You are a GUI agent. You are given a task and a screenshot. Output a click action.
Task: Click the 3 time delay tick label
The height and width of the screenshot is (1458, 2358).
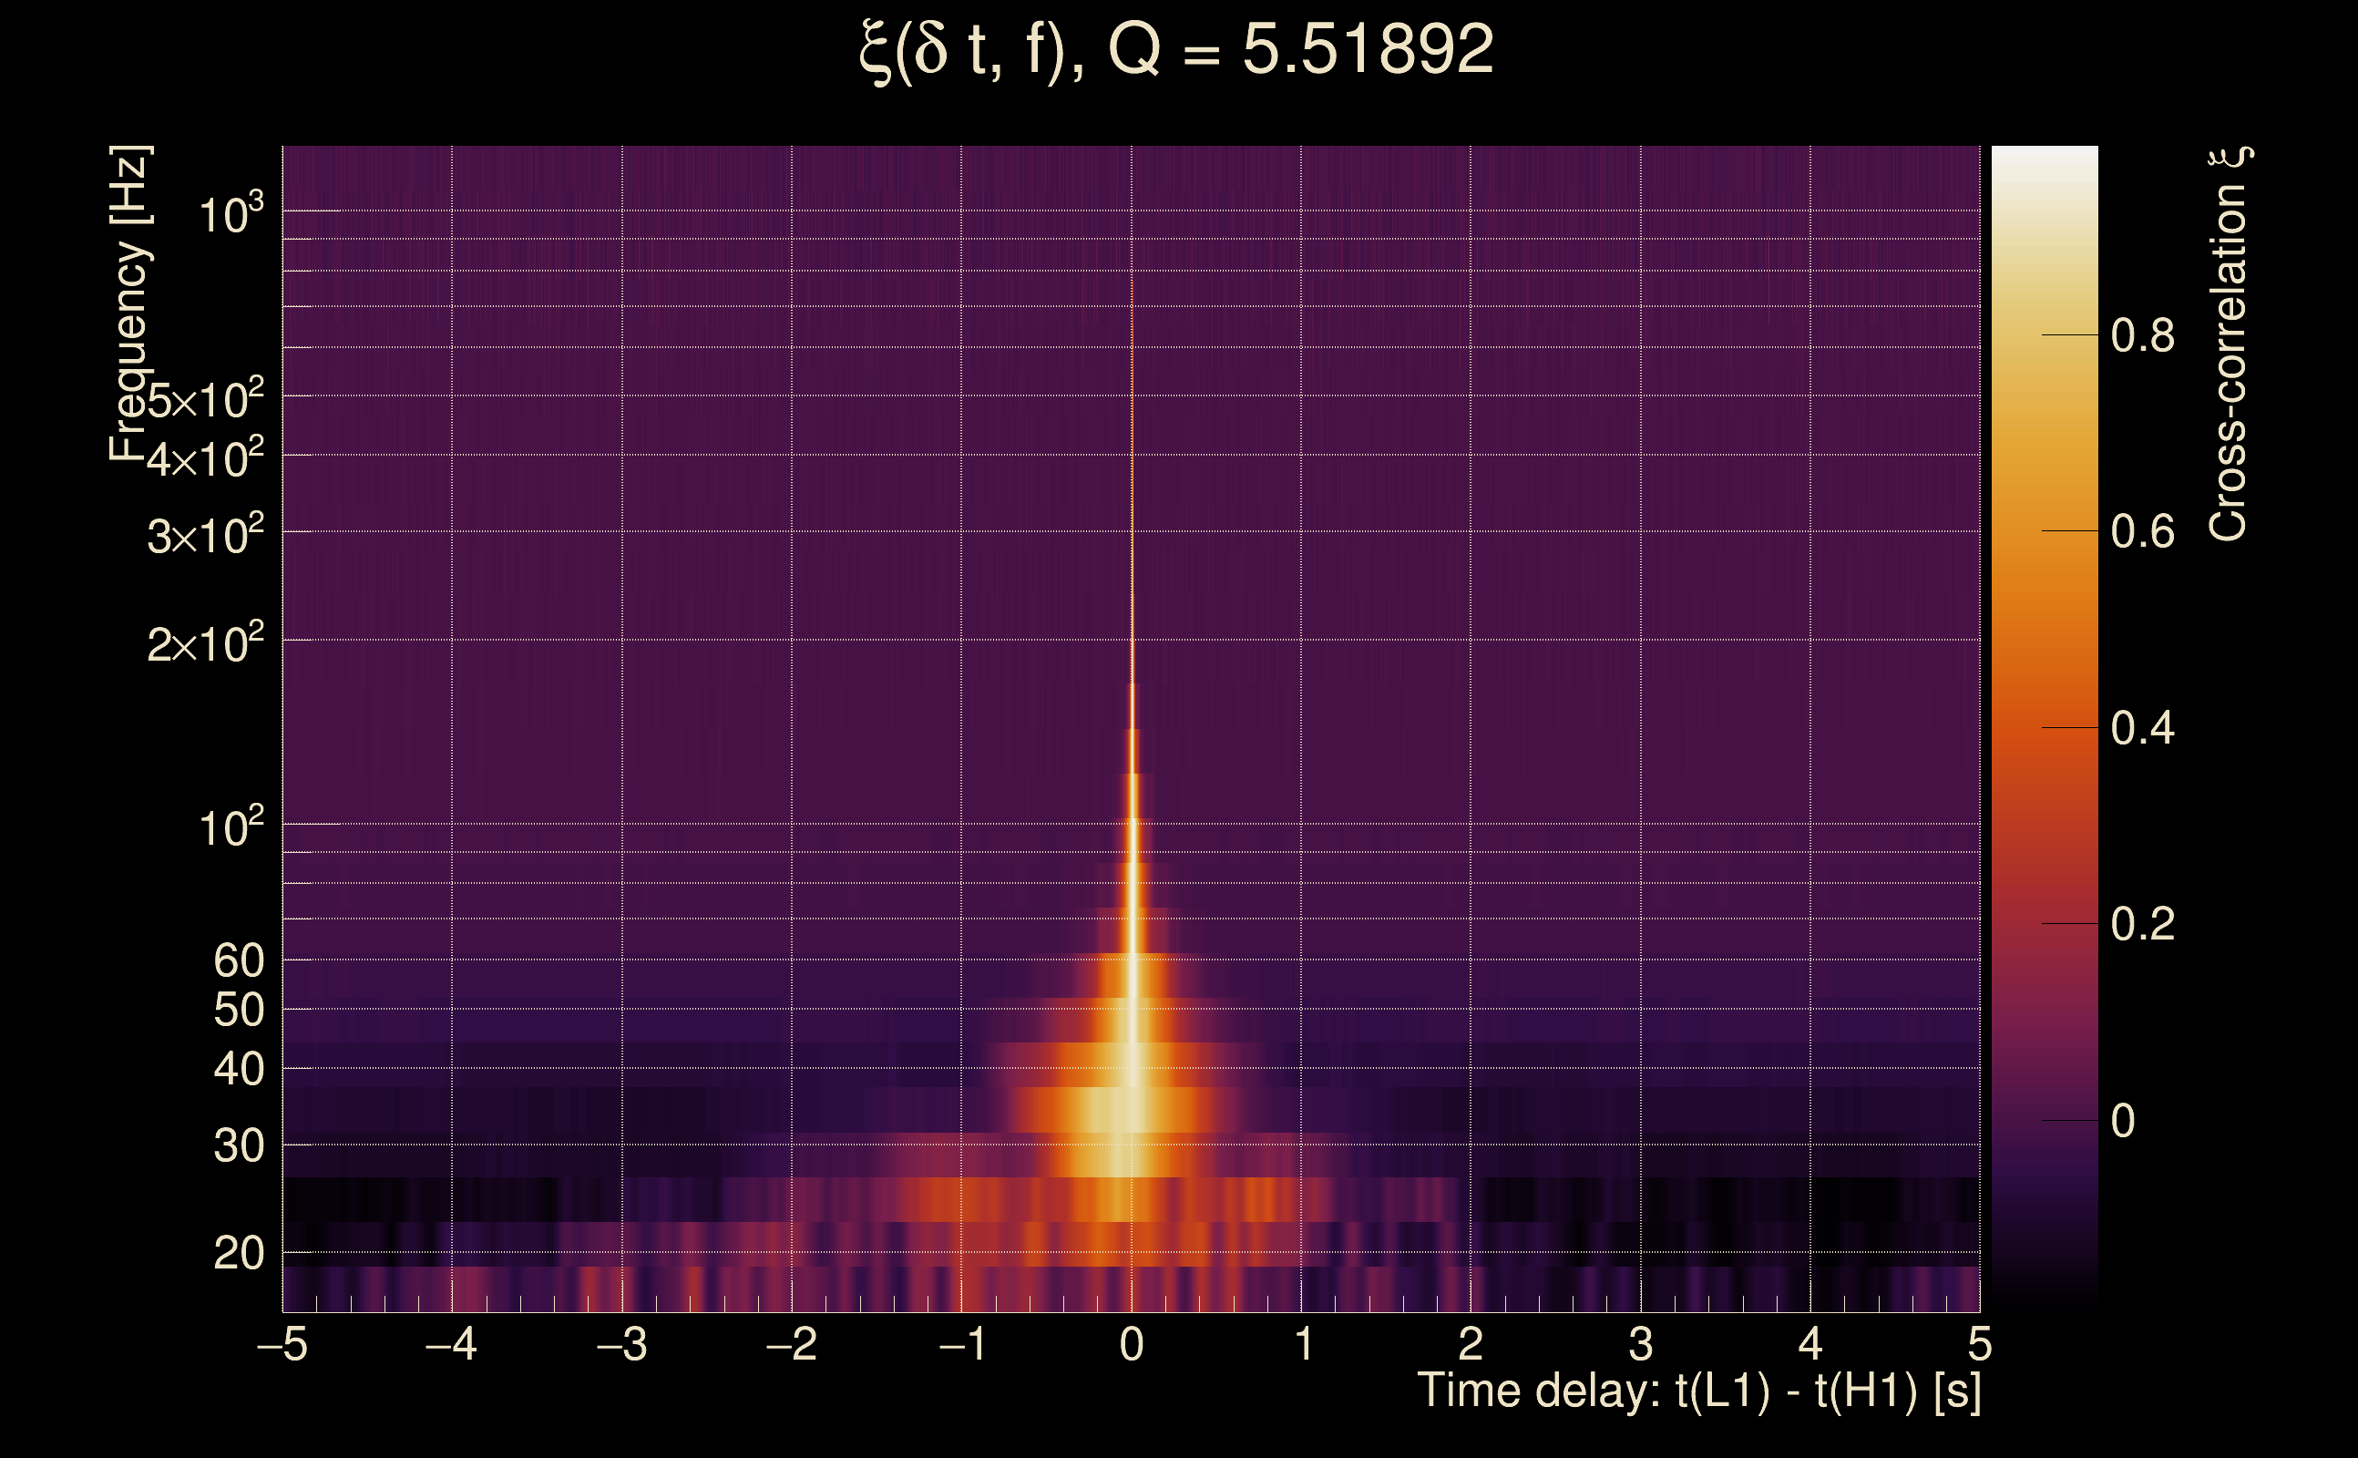(x=1641, y=1344)
